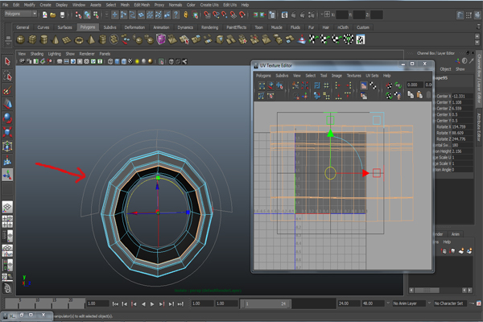This screenshot has width=483, height=322.
Task: Create a polygon pyramid from shelf
Action: pos(91,39)
